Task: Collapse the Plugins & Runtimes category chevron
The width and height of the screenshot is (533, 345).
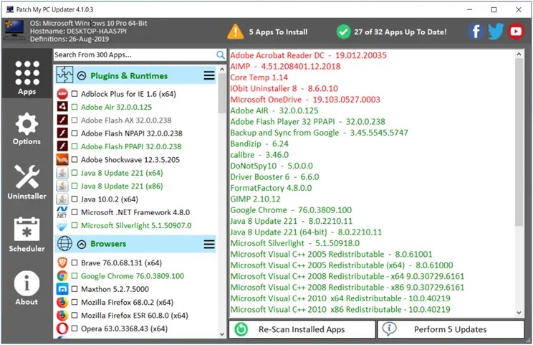Action: tap(82, 75)
